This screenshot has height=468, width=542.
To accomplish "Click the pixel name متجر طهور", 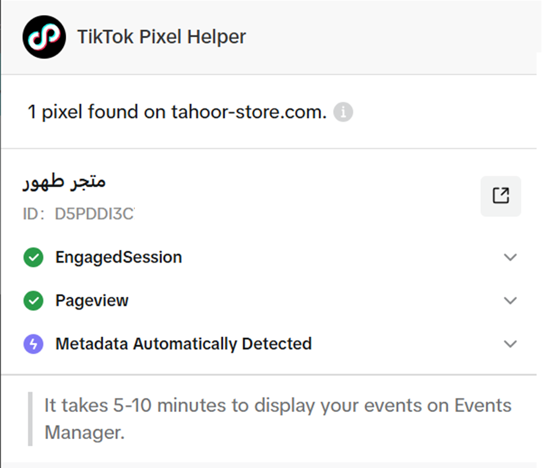I will coord(64,182).
